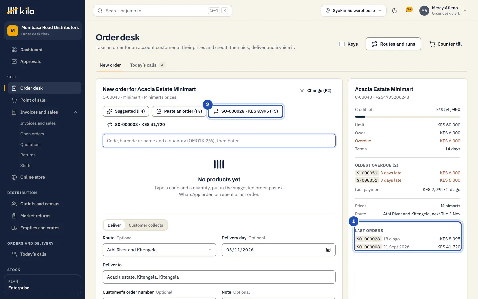Screen dimensions: 478x299
Task: Click the location pin icon by Syokimau warehouse
Action: pyautogui.click(x=328, y=11)
